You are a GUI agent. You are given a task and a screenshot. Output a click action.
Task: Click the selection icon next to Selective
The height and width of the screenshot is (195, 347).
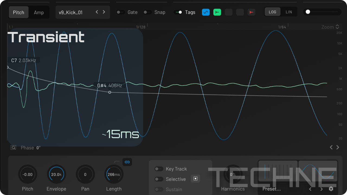coord(195,179)
